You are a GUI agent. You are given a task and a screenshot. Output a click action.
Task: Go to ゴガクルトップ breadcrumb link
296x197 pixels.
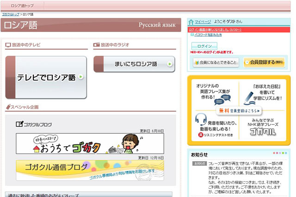point(11,14)
